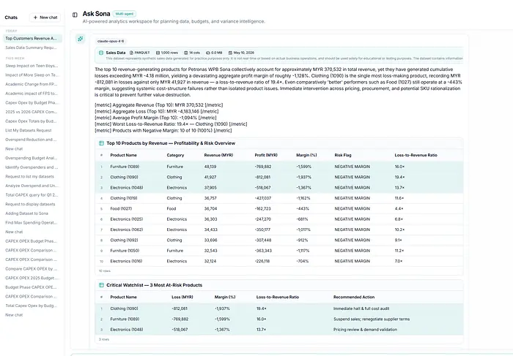Toggle the sidebar panel icon
This screenshot has height=356, width=513.
coord(75,15)
